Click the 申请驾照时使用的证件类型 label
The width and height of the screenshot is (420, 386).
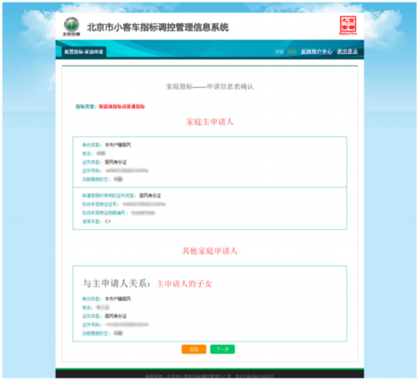pos(109,195)
